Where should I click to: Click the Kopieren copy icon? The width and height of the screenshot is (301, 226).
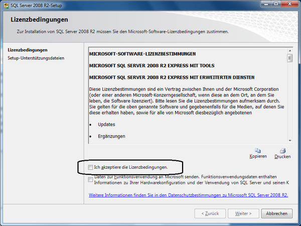(258, 150)
